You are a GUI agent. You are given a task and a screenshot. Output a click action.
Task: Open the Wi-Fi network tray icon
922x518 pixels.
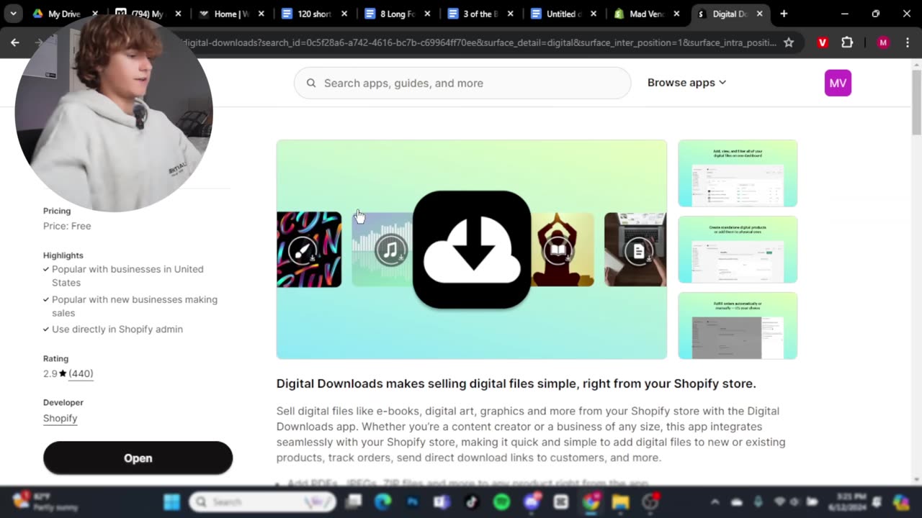click(779, 502)
